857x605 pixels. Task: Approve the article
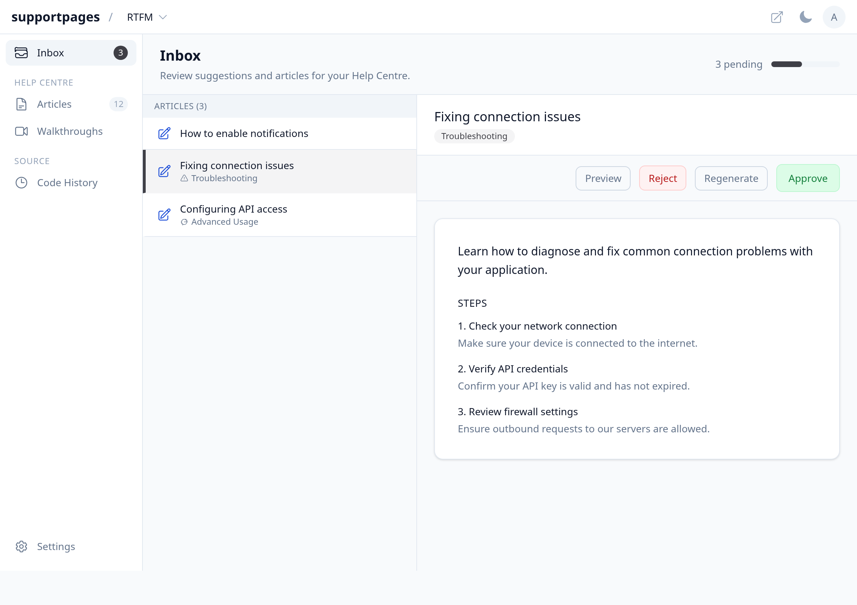808,178
